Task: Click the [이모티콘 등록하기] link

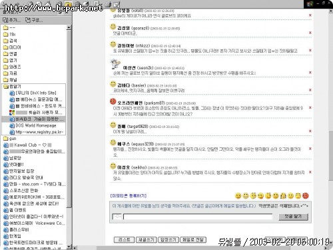Action: coord(129,196)
